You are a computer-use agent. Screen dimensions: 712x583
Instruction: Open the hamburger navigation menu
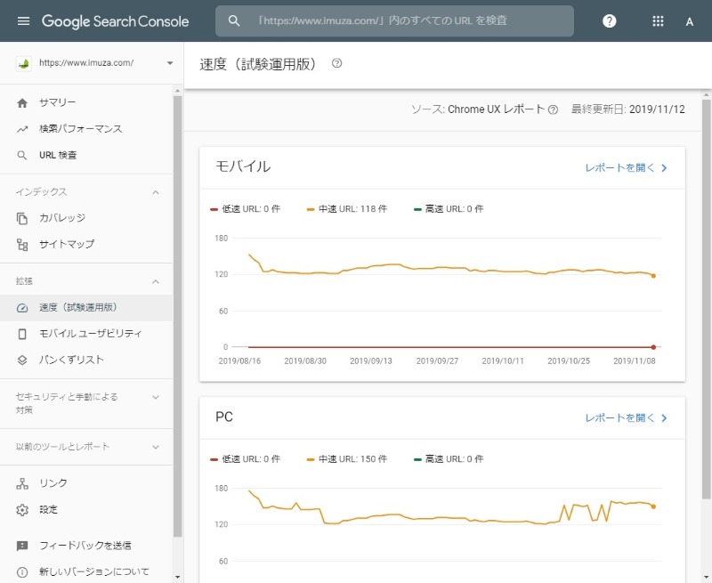click(23, 20)
